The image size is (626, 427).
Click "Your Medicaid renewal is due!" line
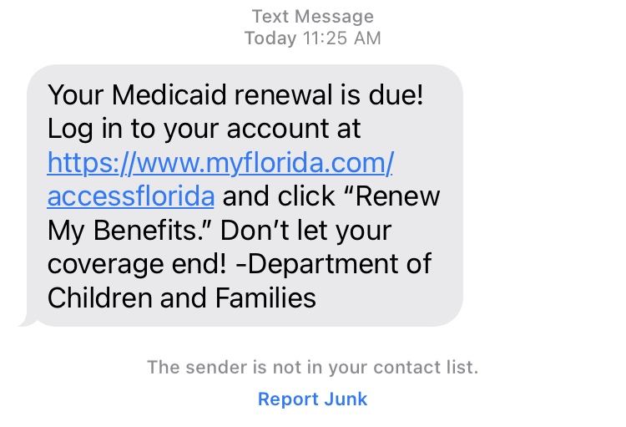click(236, 95)
